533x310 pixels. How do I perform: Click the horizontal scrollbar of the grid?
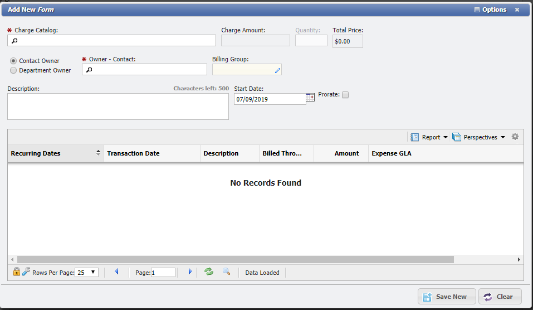pyautogui.click(x=235, y=259)
